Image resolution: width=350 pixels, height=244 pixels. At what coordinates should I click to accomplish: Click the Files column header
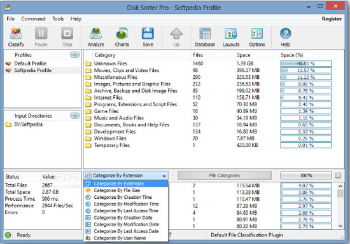213,55
